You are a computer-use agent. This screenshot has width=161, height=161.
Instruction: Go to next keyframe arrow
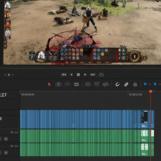tap(13, 75)
